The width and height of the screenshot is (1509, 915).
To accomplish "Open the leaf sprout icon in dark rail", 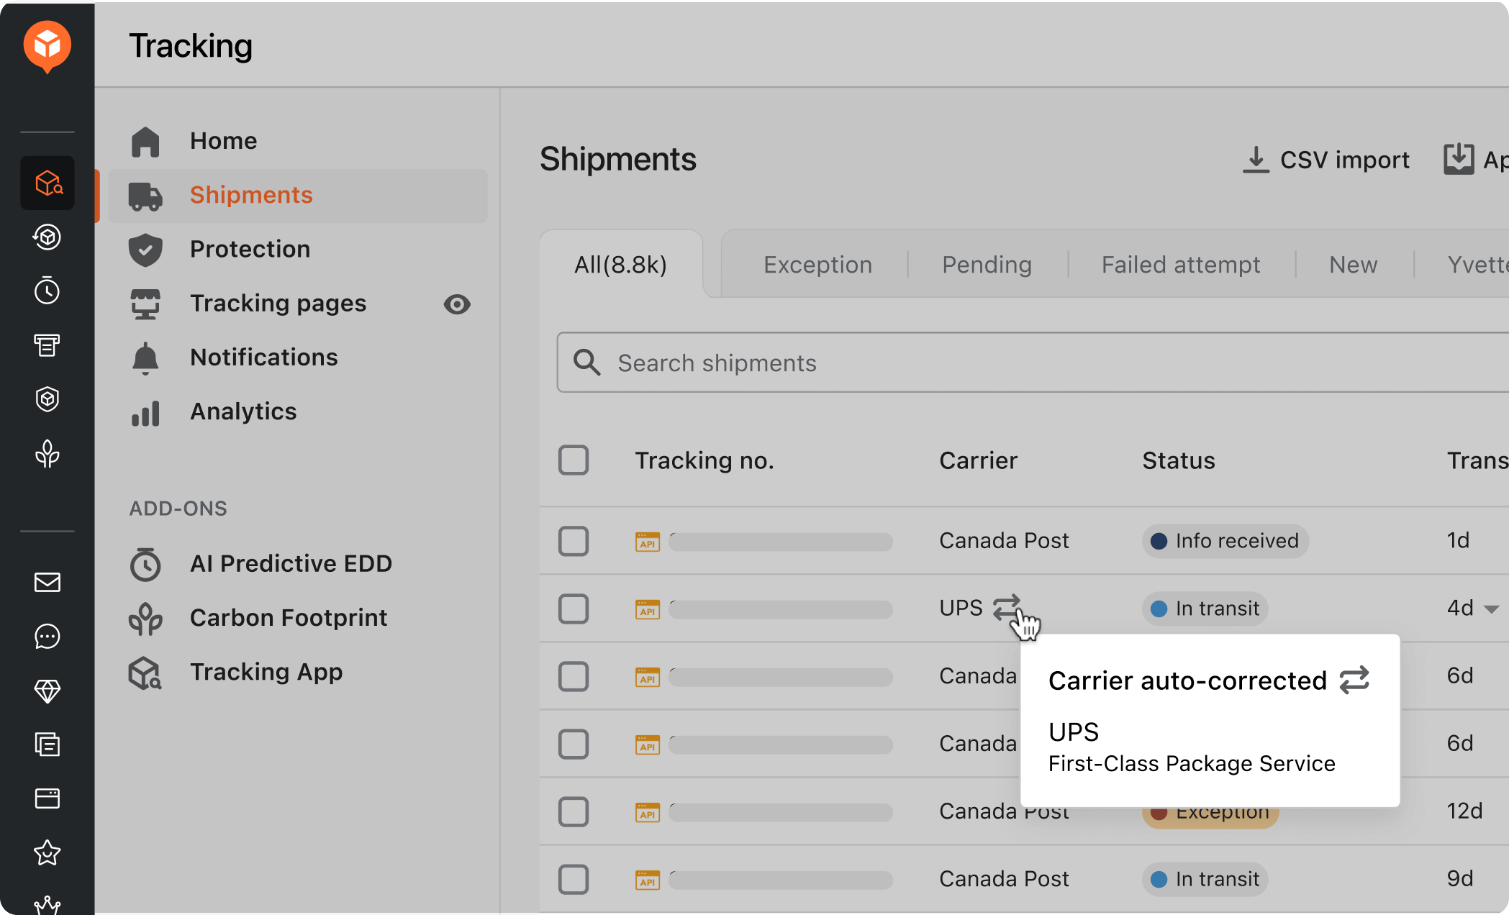I will [x=47, y=454].
